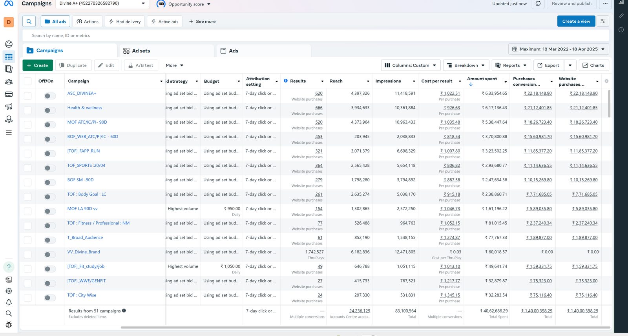This screenshot has height=336, width=628.
Task: Select the Had delivery filter tab
Action: tap(125, 22)
